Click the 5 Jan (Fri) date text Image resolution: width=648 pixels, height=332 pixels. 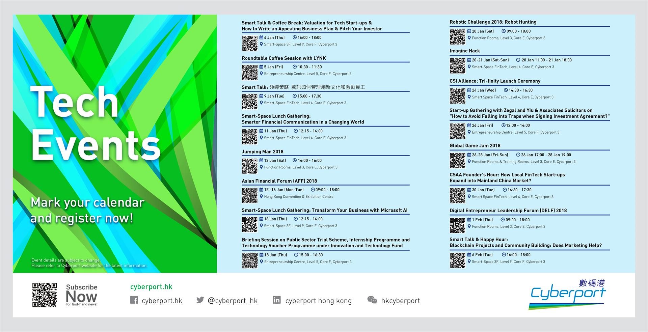[274, 67]
